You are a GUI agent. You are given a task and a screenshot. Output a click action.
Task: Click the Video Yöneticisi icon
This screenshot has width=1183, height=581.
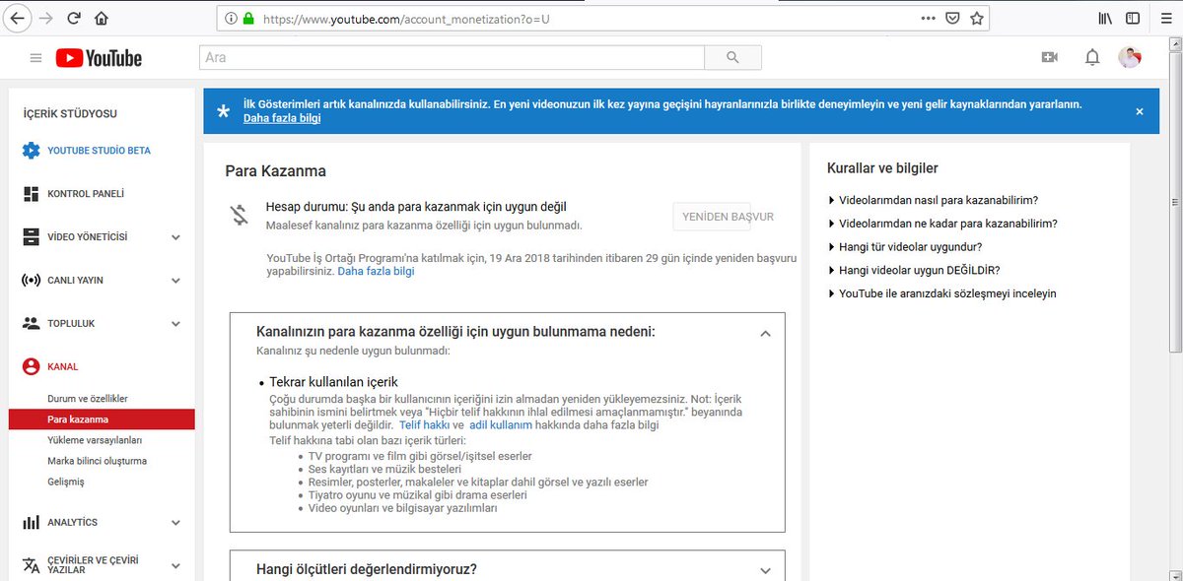tap(31, 237)
